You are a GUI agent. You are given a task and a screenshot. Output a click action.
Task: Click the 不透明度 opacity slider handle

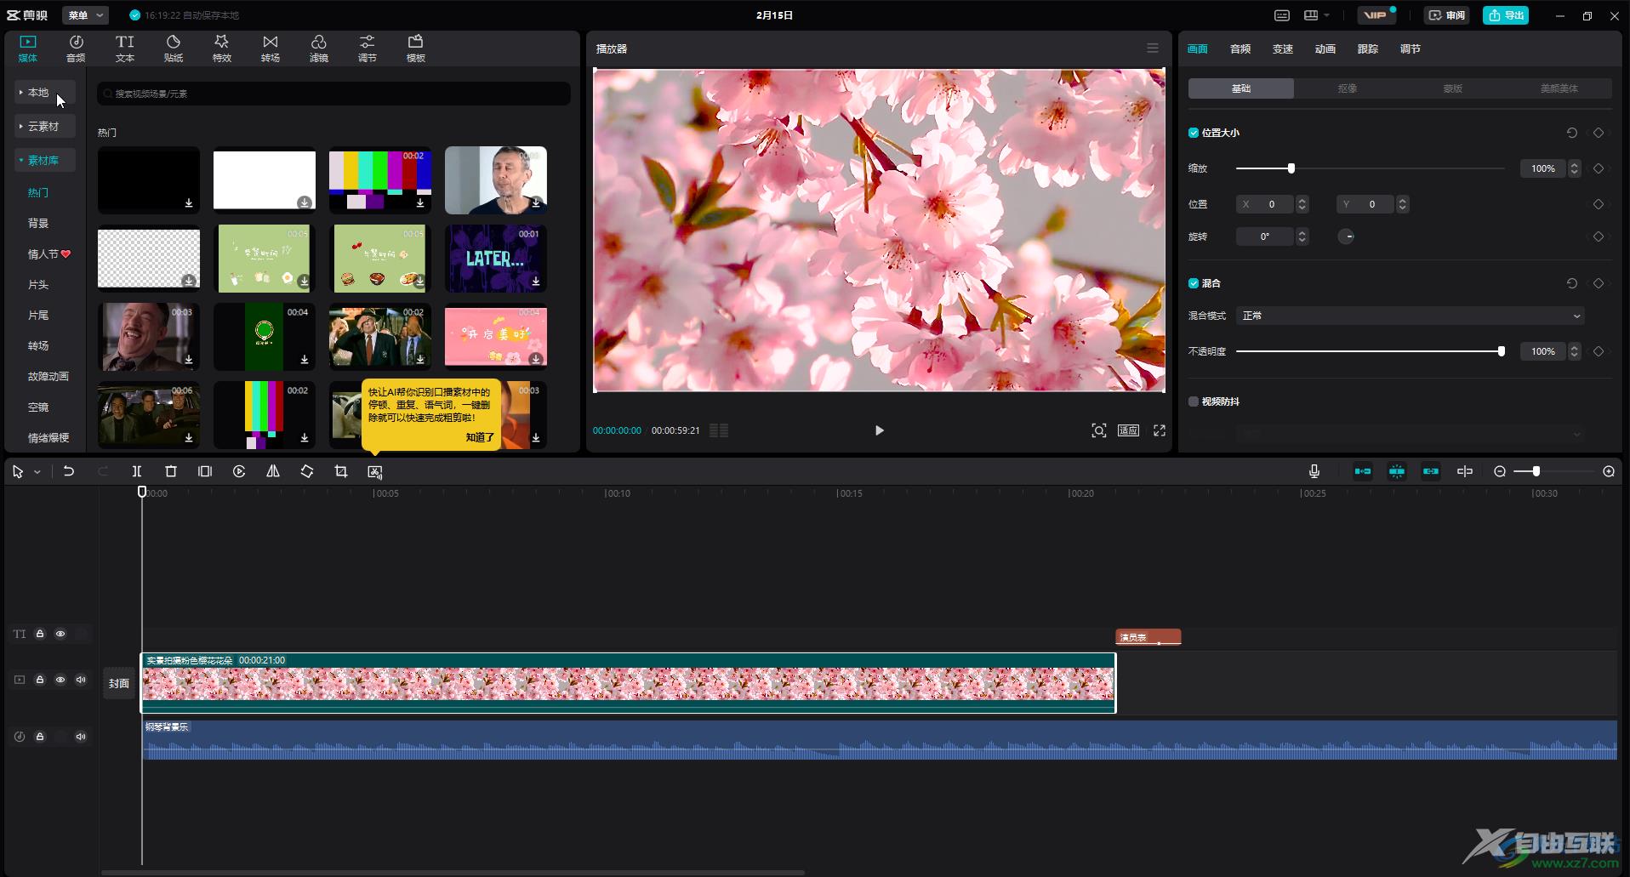(x=1502, y=351)
